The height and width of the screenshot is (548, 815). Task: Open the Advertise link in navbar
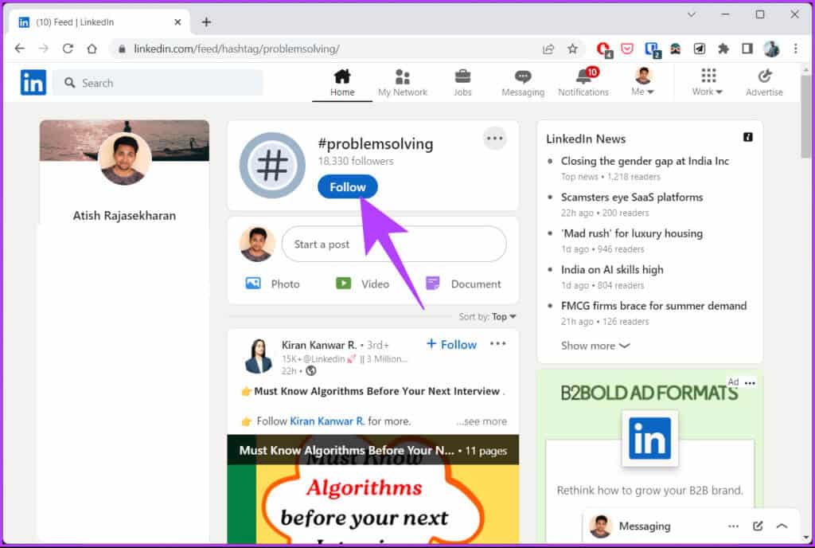pos(764,83)
